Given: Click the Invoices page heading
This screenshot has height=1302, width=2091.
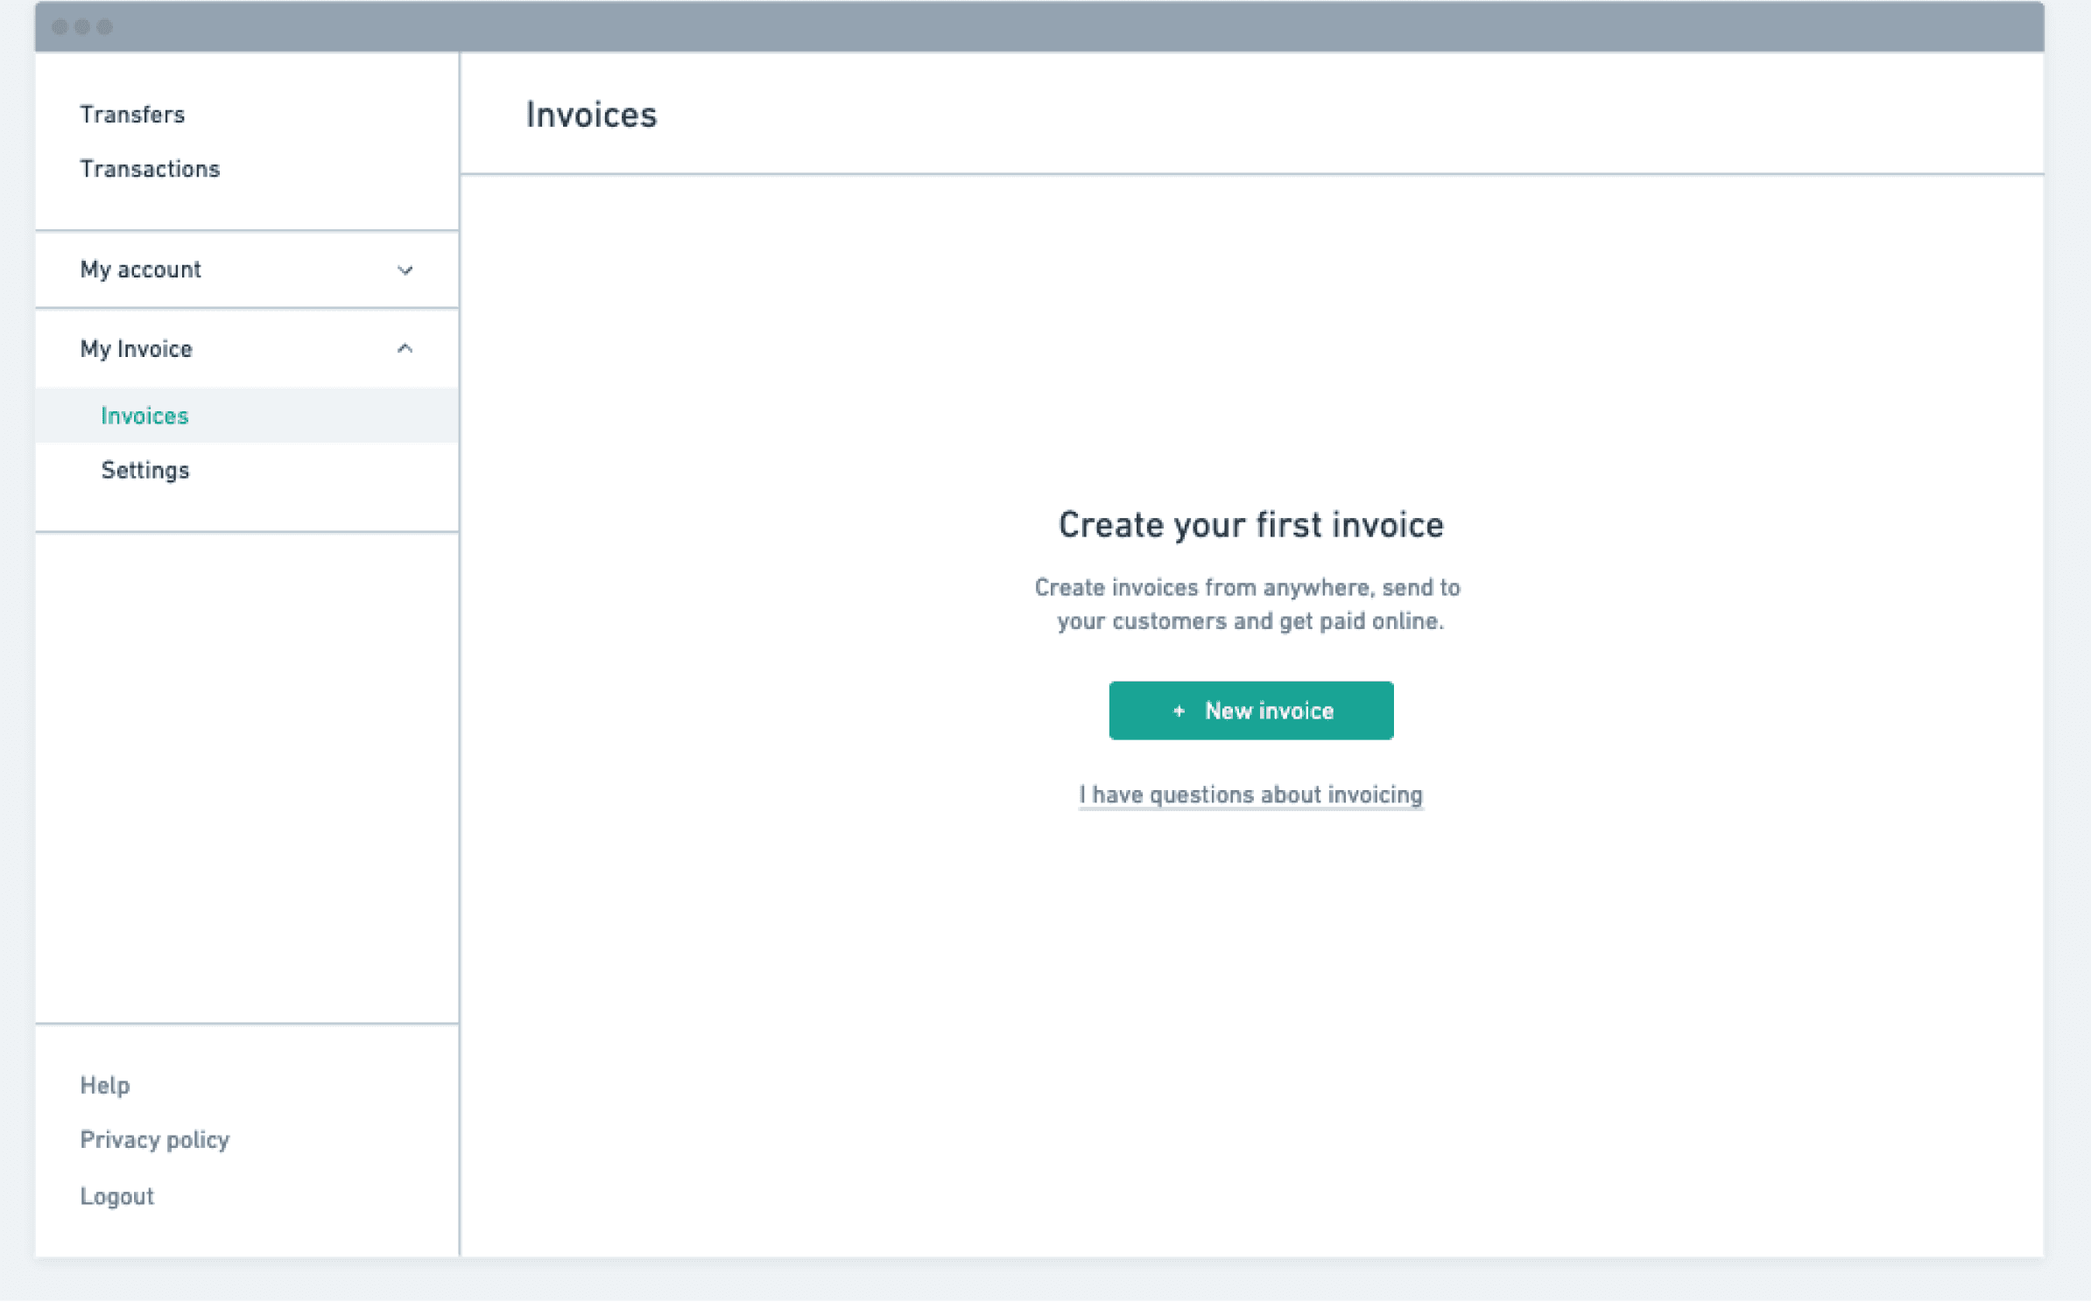Looking at the screenshot, I should click(x=591, y=115).
